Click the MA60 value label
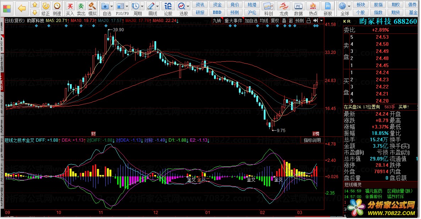421x219 pixels. point(166,20)
